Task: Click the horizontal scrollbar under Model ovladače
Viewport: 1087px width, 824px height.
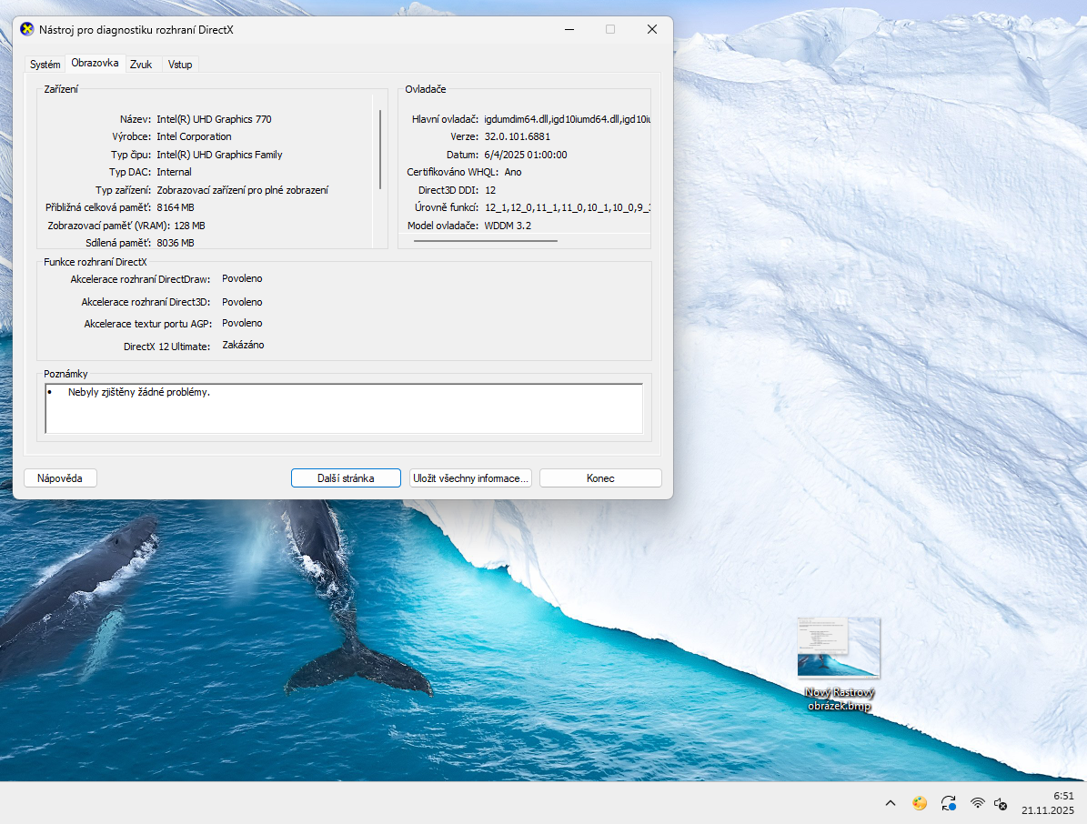Action: point(486,242)
